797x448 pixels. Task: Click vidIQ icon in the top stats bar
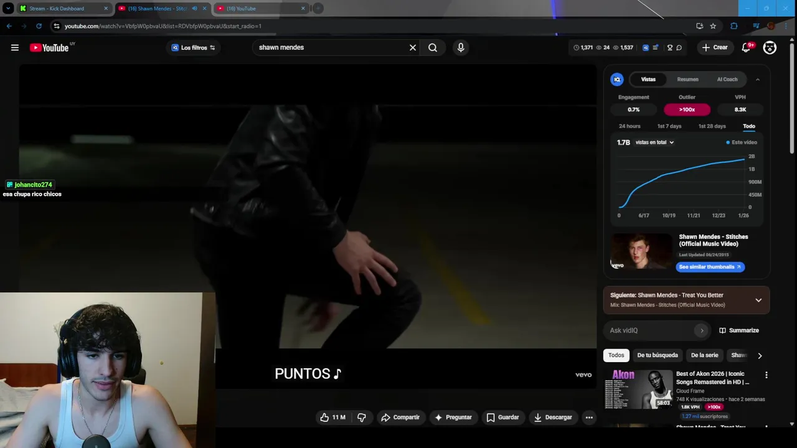tap(646, 47)
